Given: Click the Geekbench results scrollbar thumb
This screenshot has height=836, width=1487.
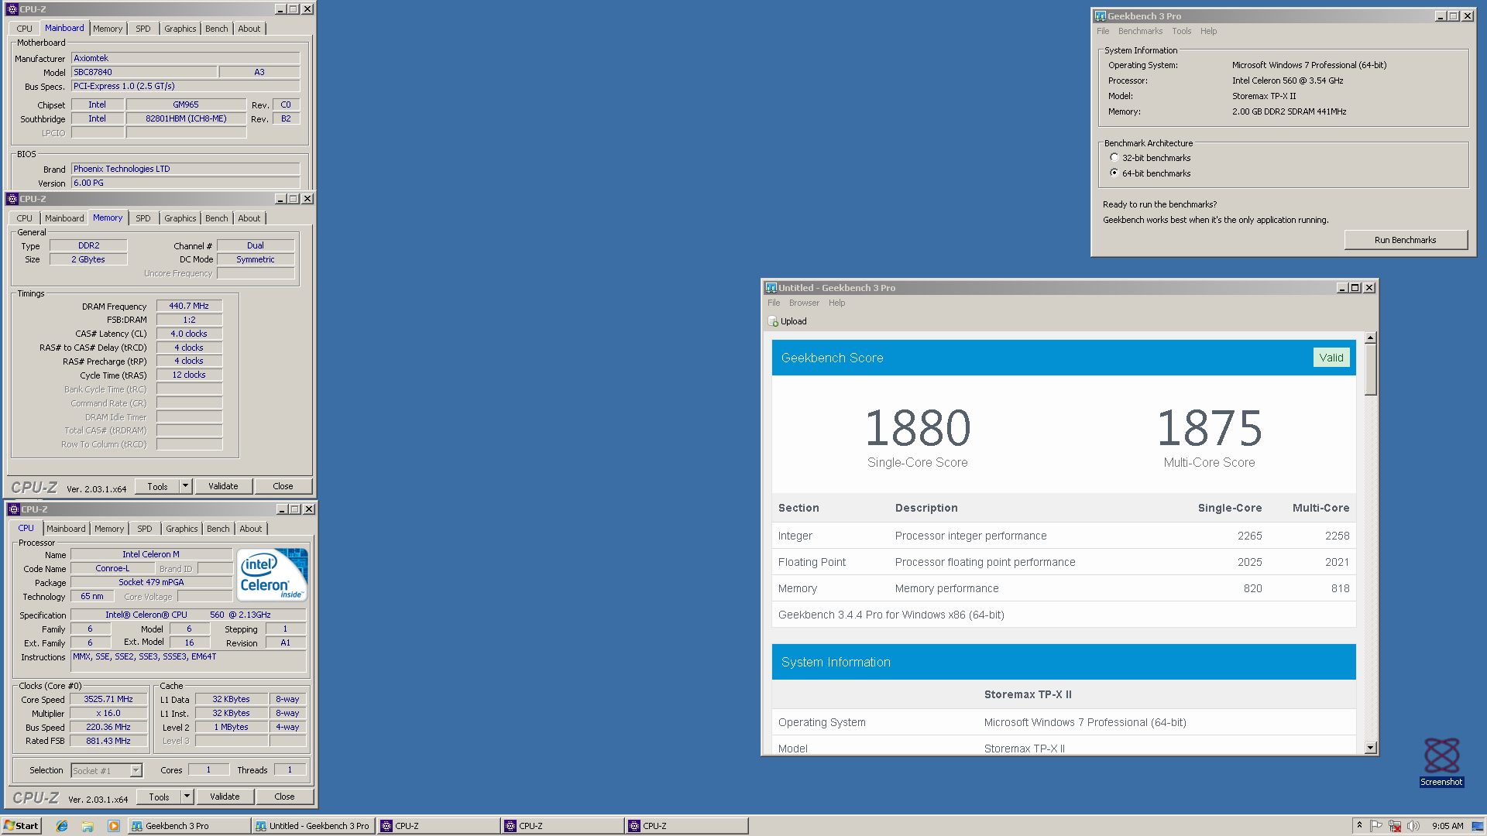Looking at the screenshot, I should (x=1370, y=370).
